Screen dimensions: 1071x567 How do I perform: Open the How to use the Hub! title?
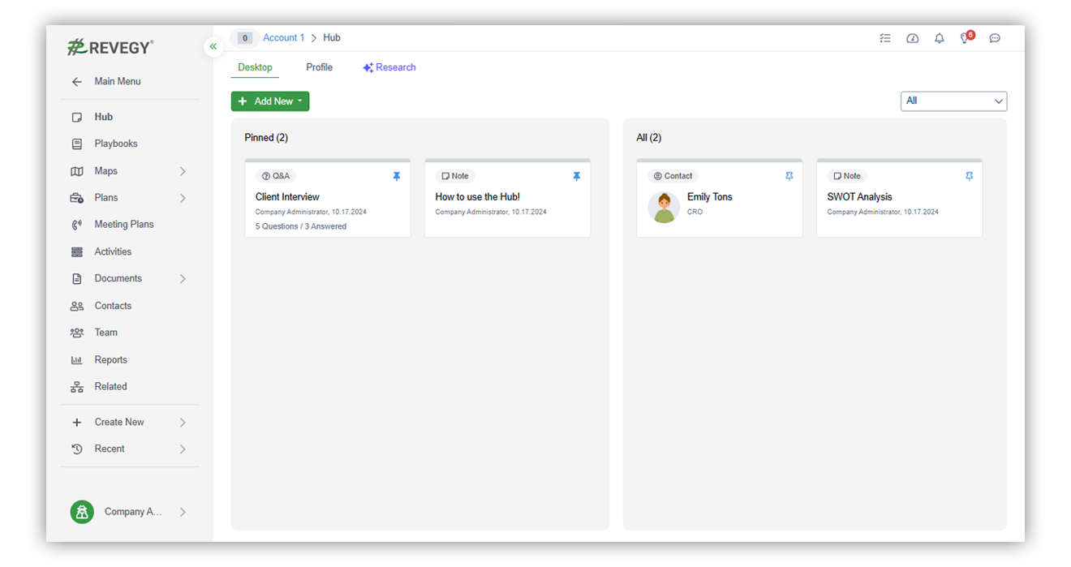(x=478, y=197)
